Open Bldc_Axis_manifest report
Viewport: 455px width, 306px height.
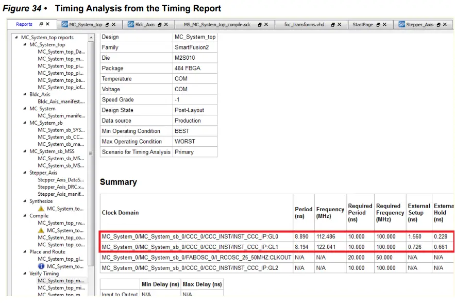click(61, 101)
